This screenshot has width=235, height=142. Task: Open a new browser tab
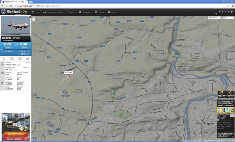[x=31, y=2]
